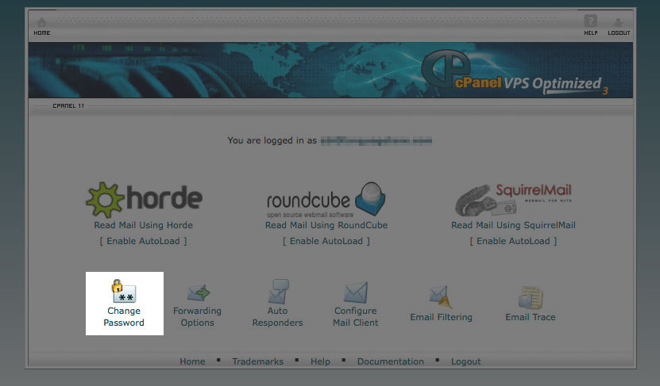Click the HELP label in top bar
Screen dimensions: 660x386
point(591,32)
